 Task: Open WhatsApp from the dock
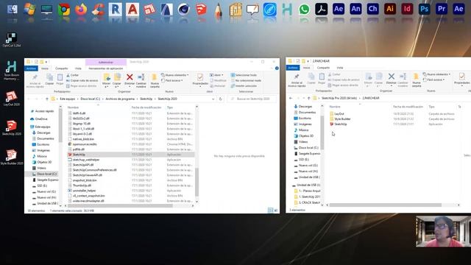tap(304, 10)
